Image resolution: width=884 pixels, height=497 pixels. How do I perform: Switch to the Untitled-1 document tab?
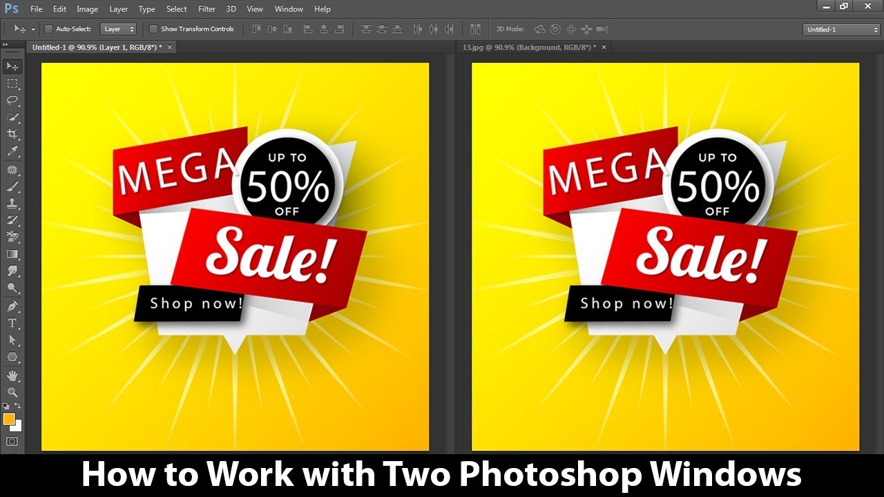point(97,47)
